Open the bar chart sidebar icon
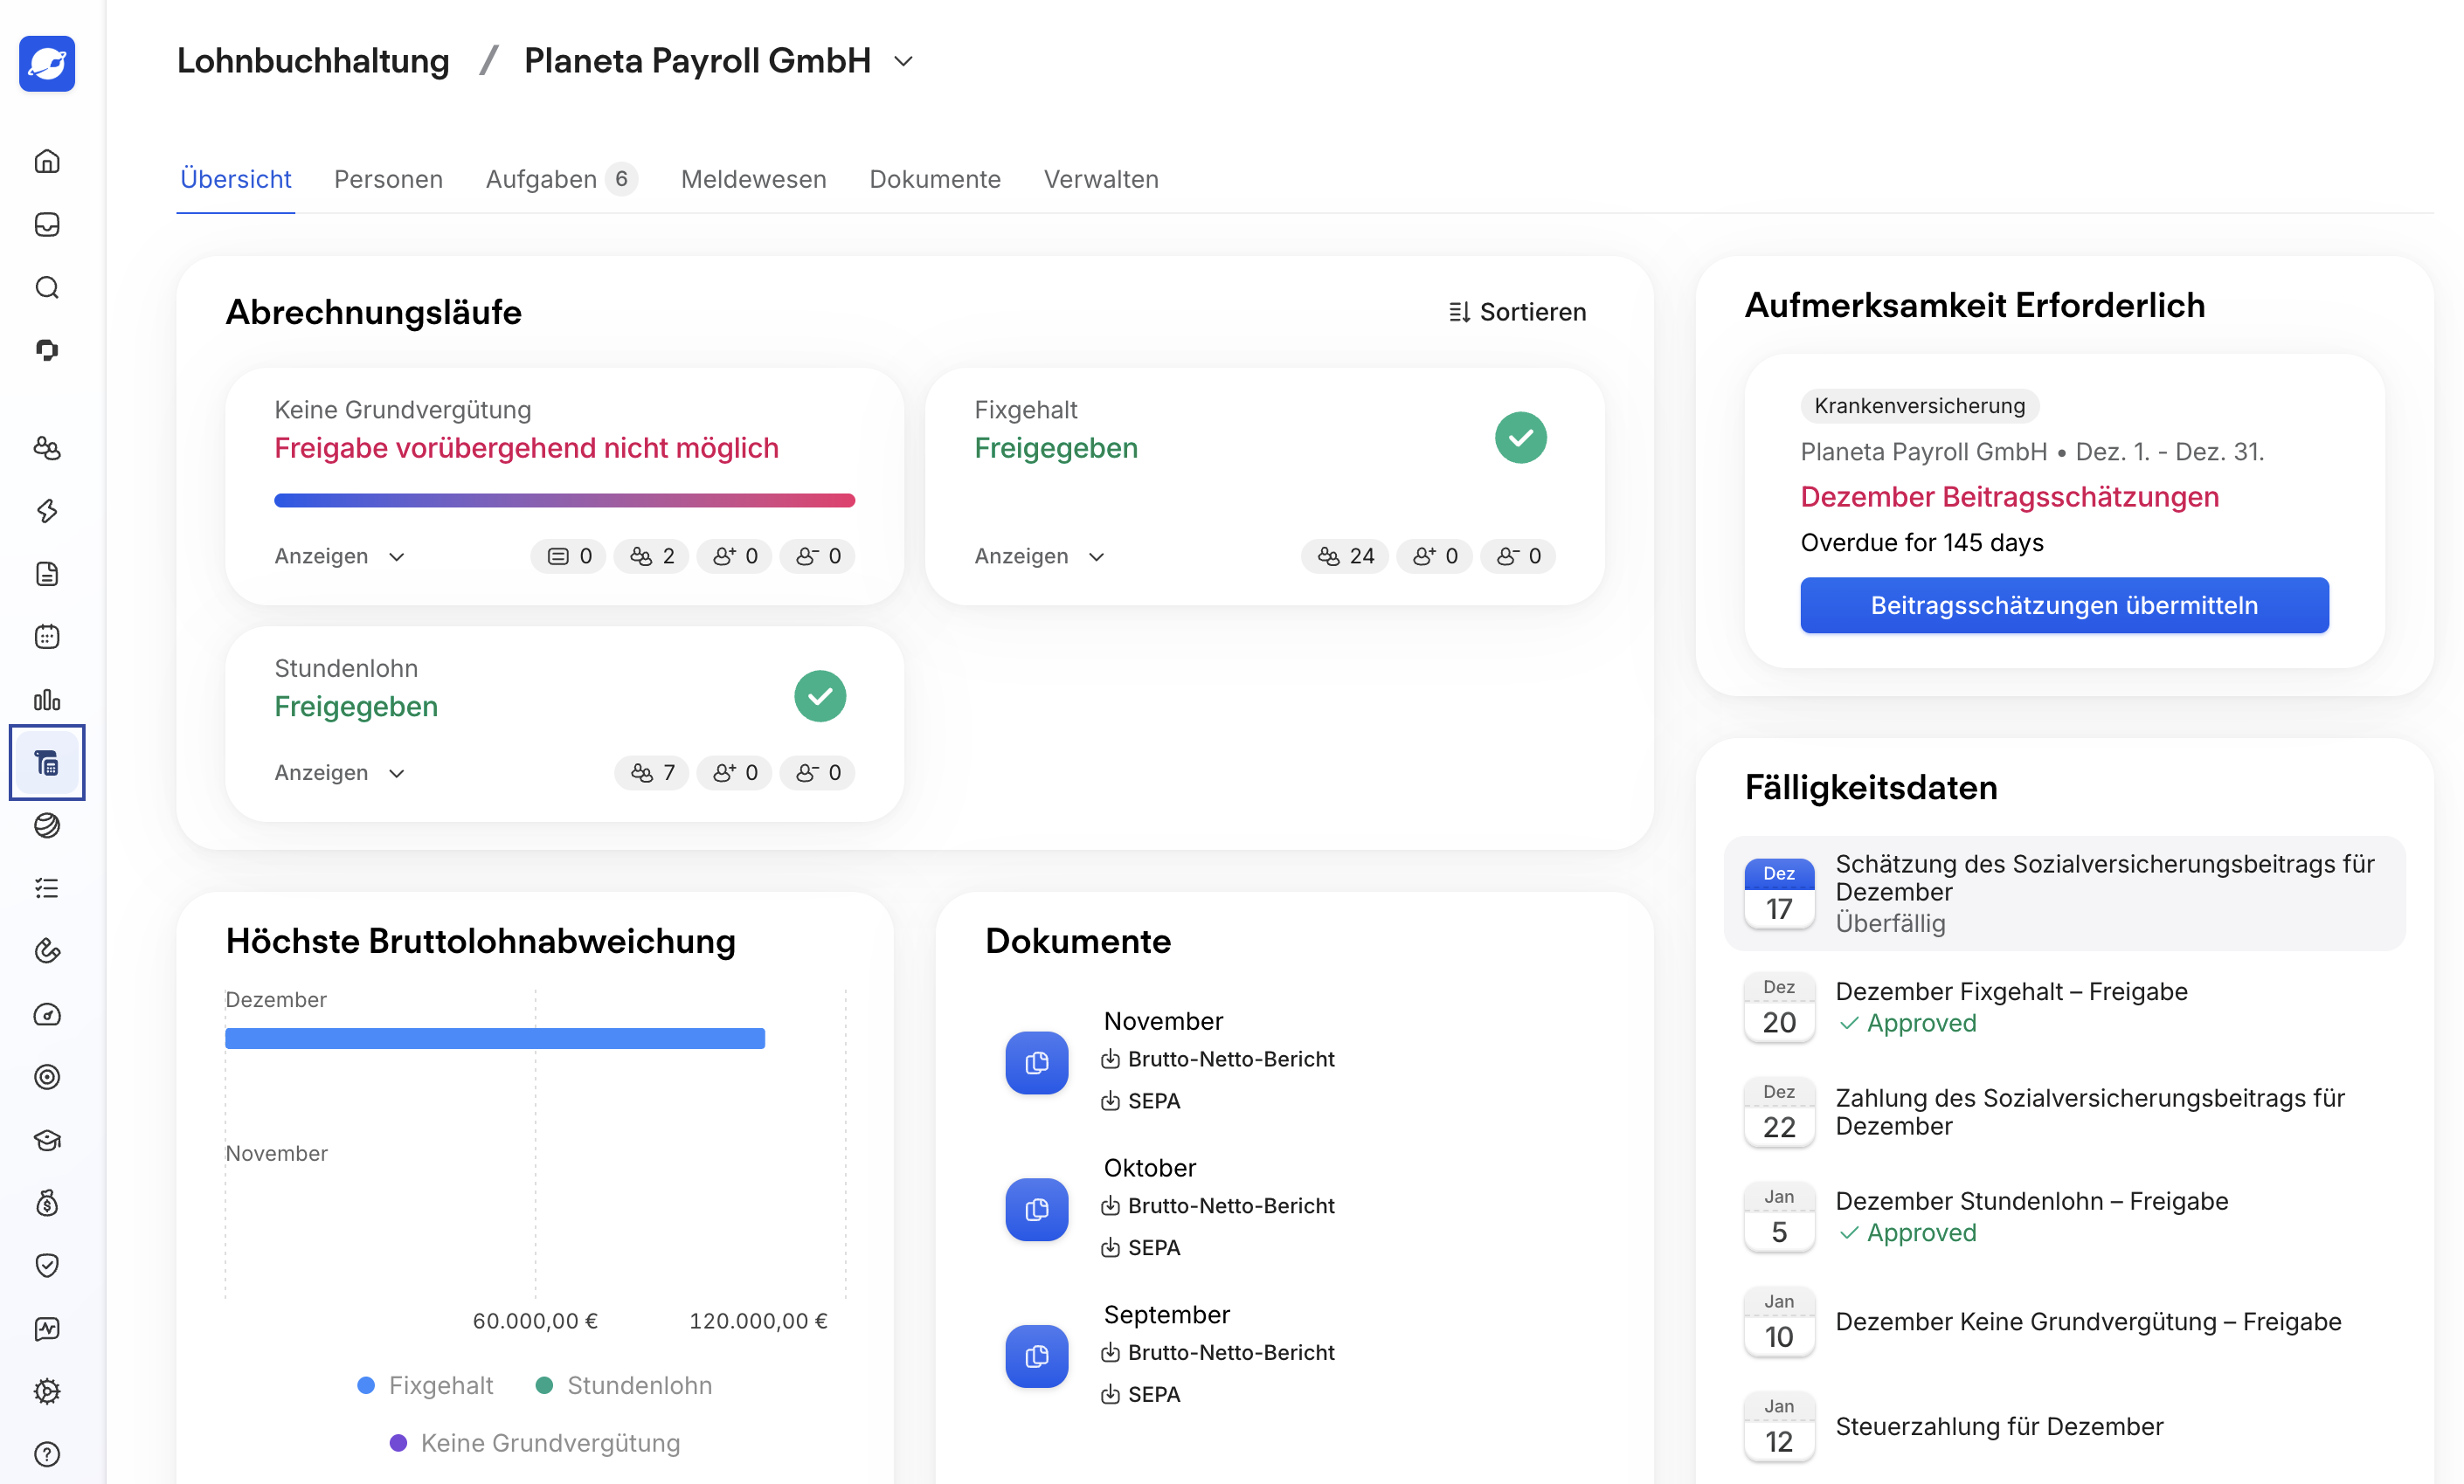Viewport: 2464px width, 1484px height. click(47, 700)
